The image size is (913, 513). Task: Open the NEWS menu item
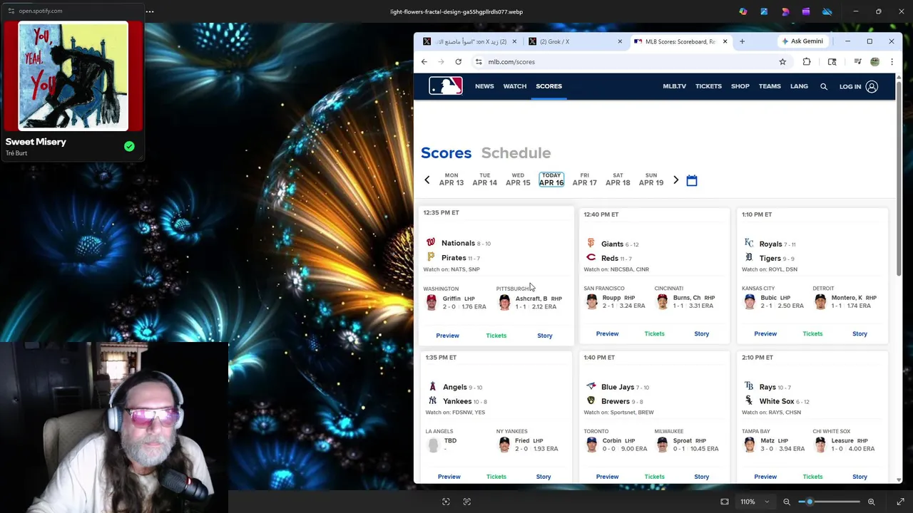point(484,86)
